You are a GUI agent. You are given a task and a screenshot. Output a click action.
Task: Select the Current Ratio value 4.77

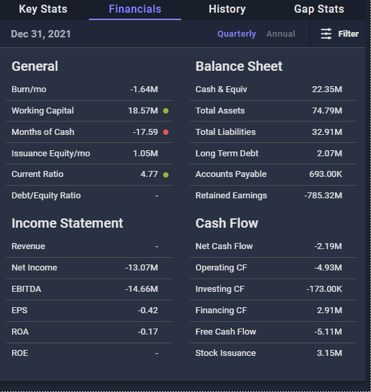tap(149, 174)
